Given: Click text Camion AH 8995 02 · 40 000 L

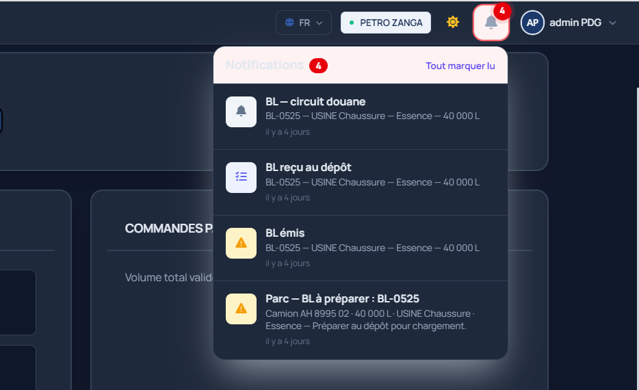Looking at the screenshot, I should pyautogui.click(x=328, y=314).
